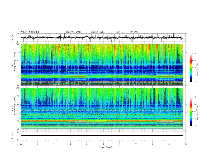Click the ch.1 frequency axis "8" tick label
Image resolution: width=209 pixels, height=162 pixels.
tap(18, 52)
